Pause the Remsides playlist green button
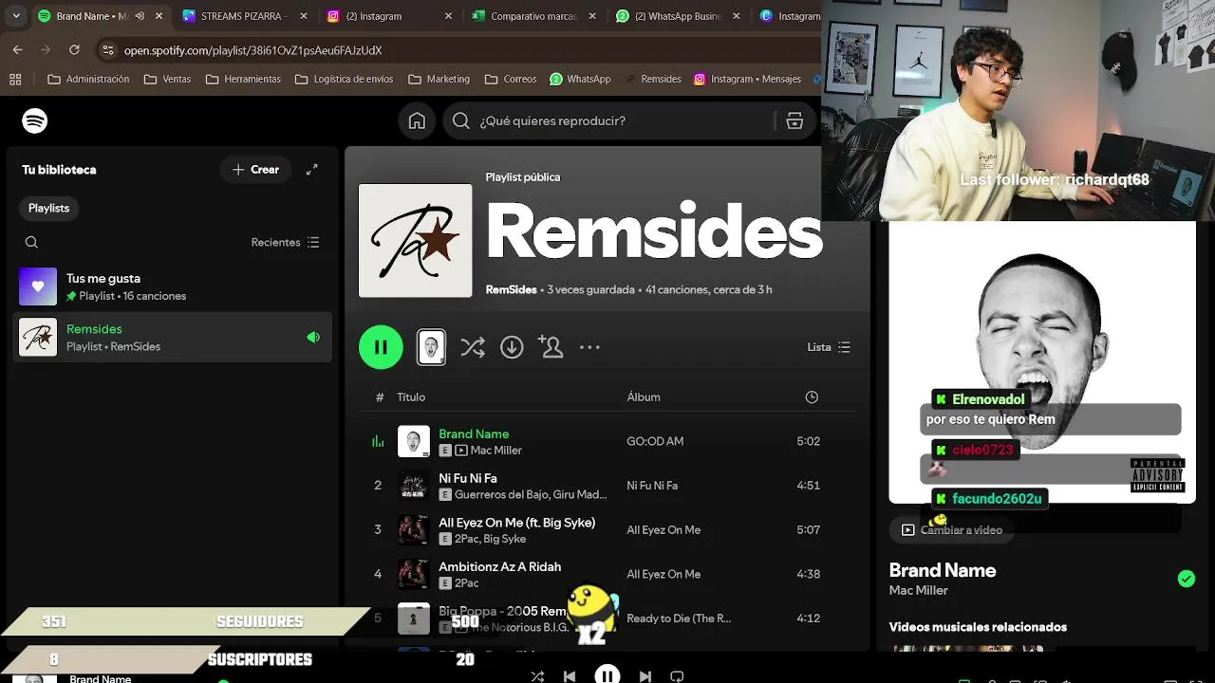 [x=381, y=347]
